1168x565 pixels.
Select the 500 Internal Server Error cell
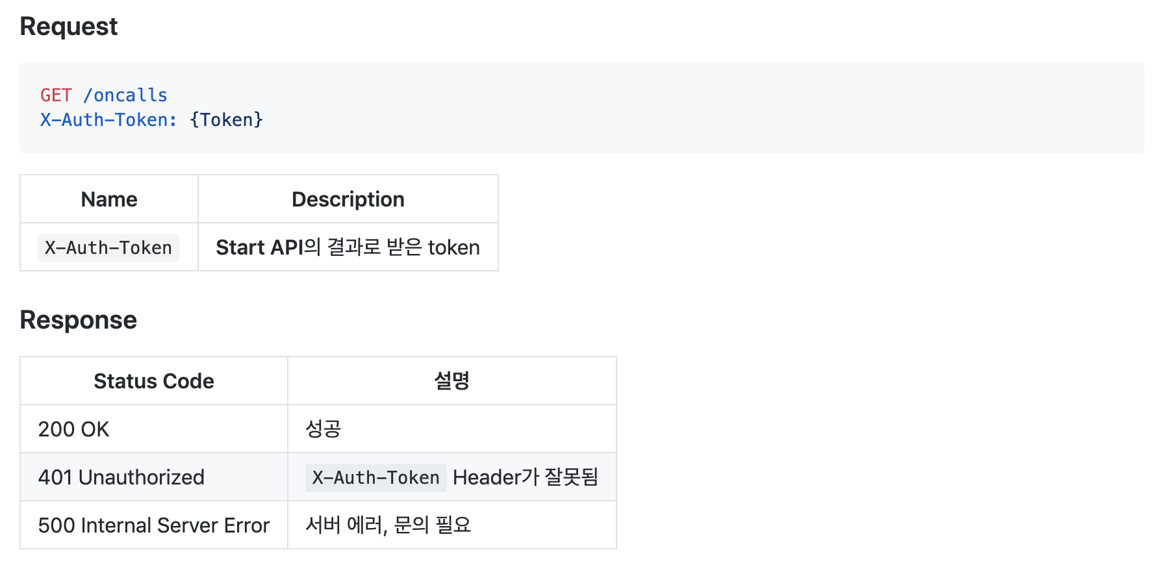point(154,525)
